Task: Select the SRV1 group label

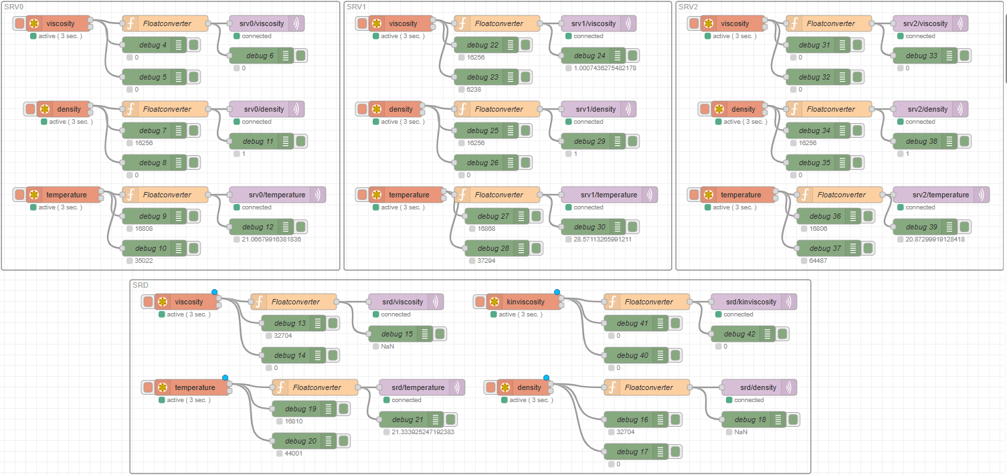Action: pyautogui.click(x=357, y=6)
